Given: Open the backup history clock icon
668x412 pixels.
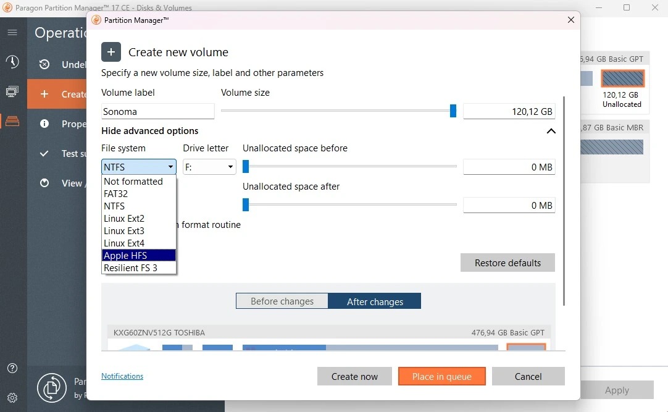Looking at the screenshot, I should [x=12, y=62].
